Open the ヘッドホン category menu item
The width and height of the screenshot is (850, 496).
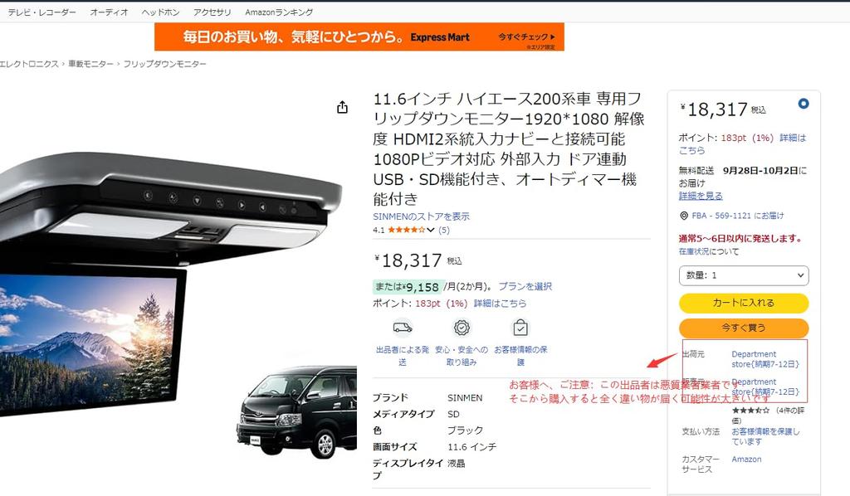pyautogui.click(x=160, y=12)
